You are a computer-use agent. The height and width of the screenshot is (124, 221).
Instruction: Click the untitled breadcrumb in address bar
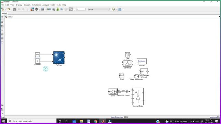[x=10, y=17]
